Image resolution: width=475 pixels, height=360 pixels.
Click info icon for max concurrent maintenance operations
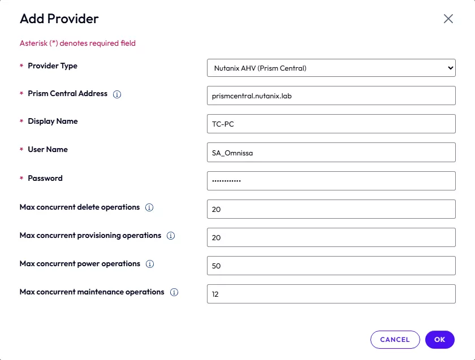coord(174,292)
